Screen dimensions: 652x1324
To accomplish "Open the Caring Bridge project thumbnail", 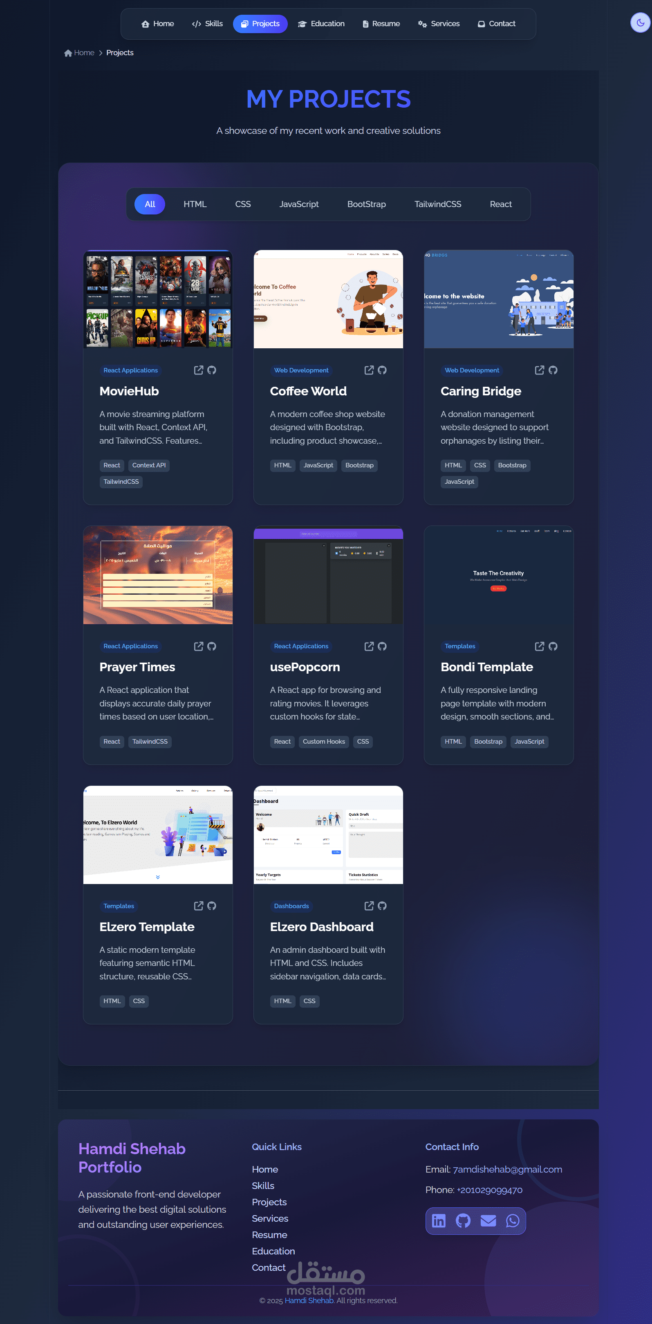I will click(499, 299).
